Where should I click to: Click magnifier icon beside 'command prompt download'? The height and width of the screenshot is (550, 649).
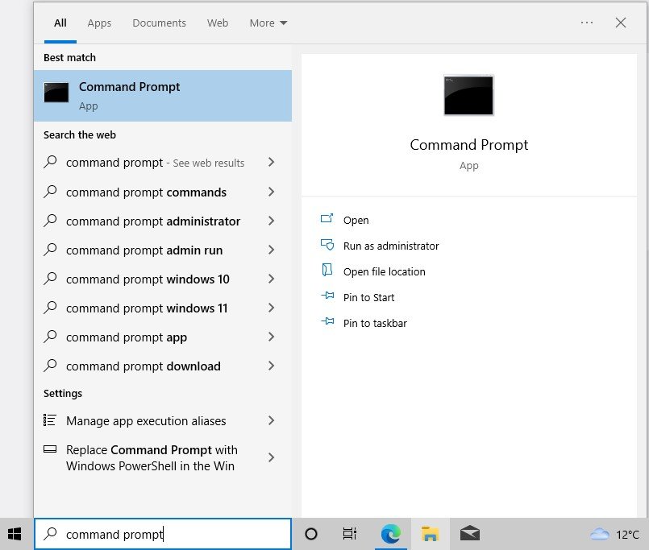(50, 365)
